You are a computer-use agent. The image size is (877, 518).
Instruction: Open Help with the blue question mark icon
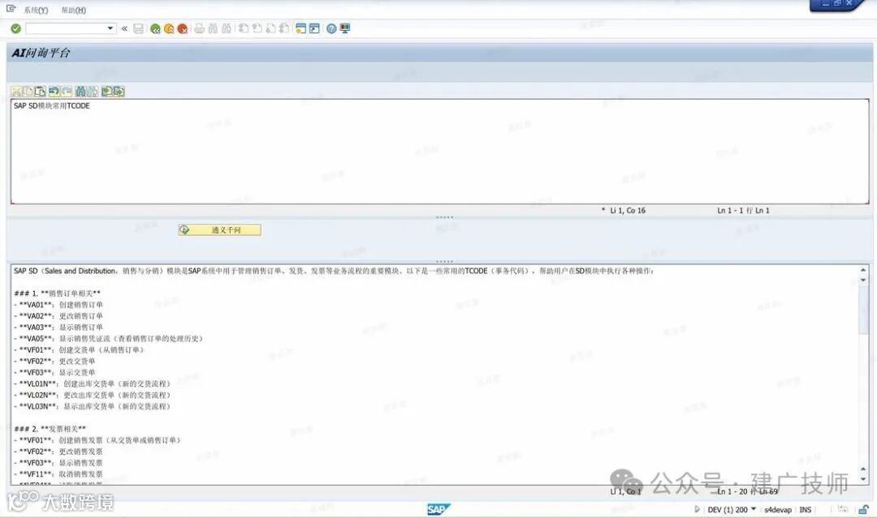(331, 28)
